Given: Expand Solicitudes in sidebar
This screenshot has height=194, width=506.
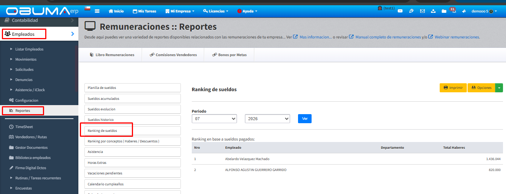Looking at the screenshot, I should 22,70.
